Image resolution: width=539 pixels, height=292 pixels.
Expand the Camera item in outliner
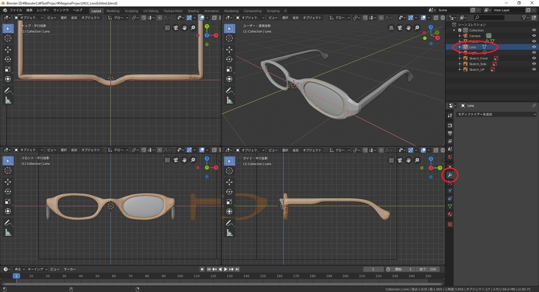pos(459,36)
